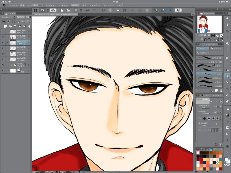Pick the blue swatch in color history
Screen dimensions: 231x173
(x=221, y=159)
